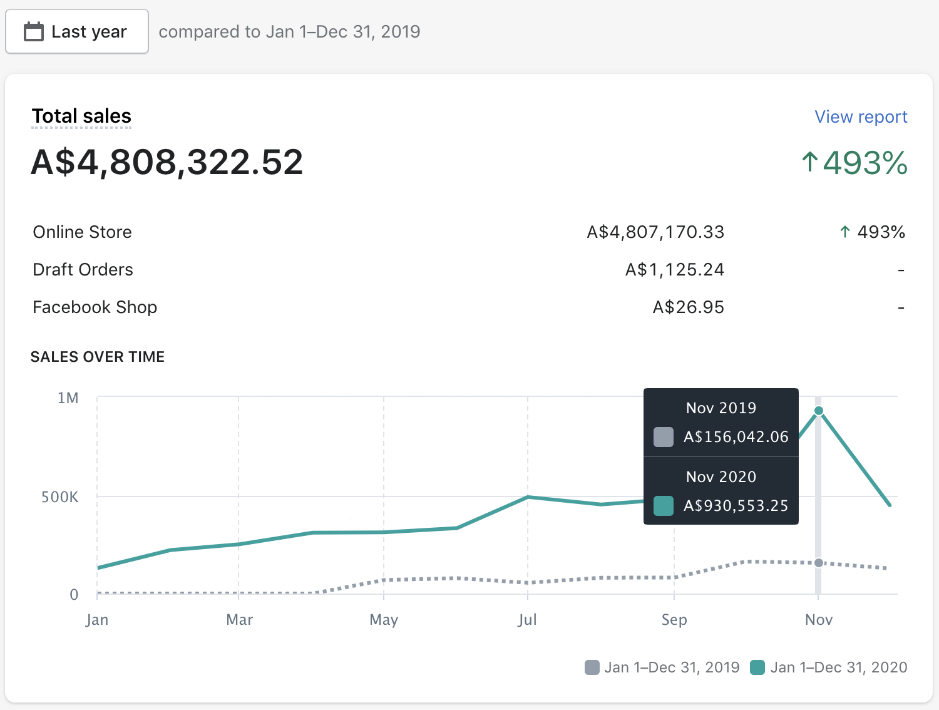Click the Jul label on the chart axis

click(527, 620)
